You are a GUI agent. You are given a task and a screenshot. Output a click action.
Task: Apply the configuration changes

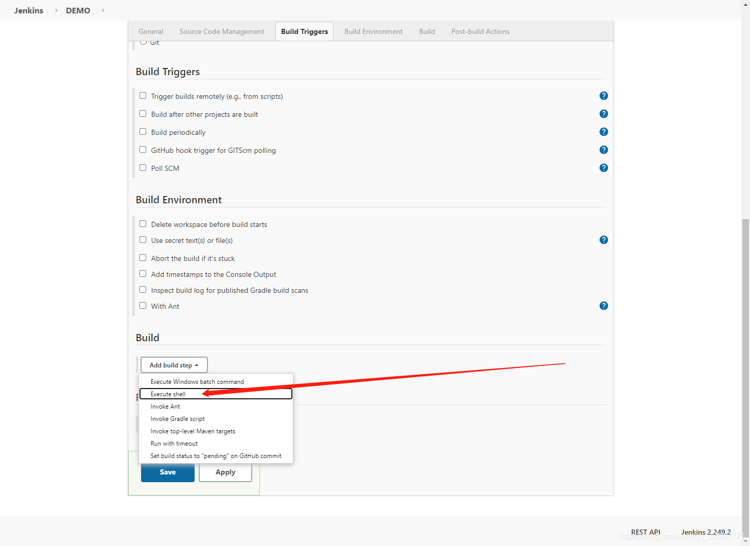(x=225, y=472)
